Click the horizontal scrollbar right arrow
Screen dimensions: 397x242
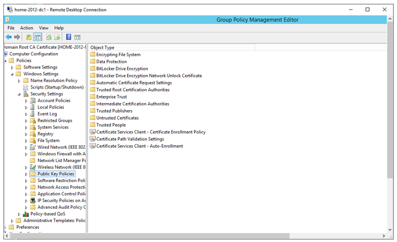(x=384, y=236)
